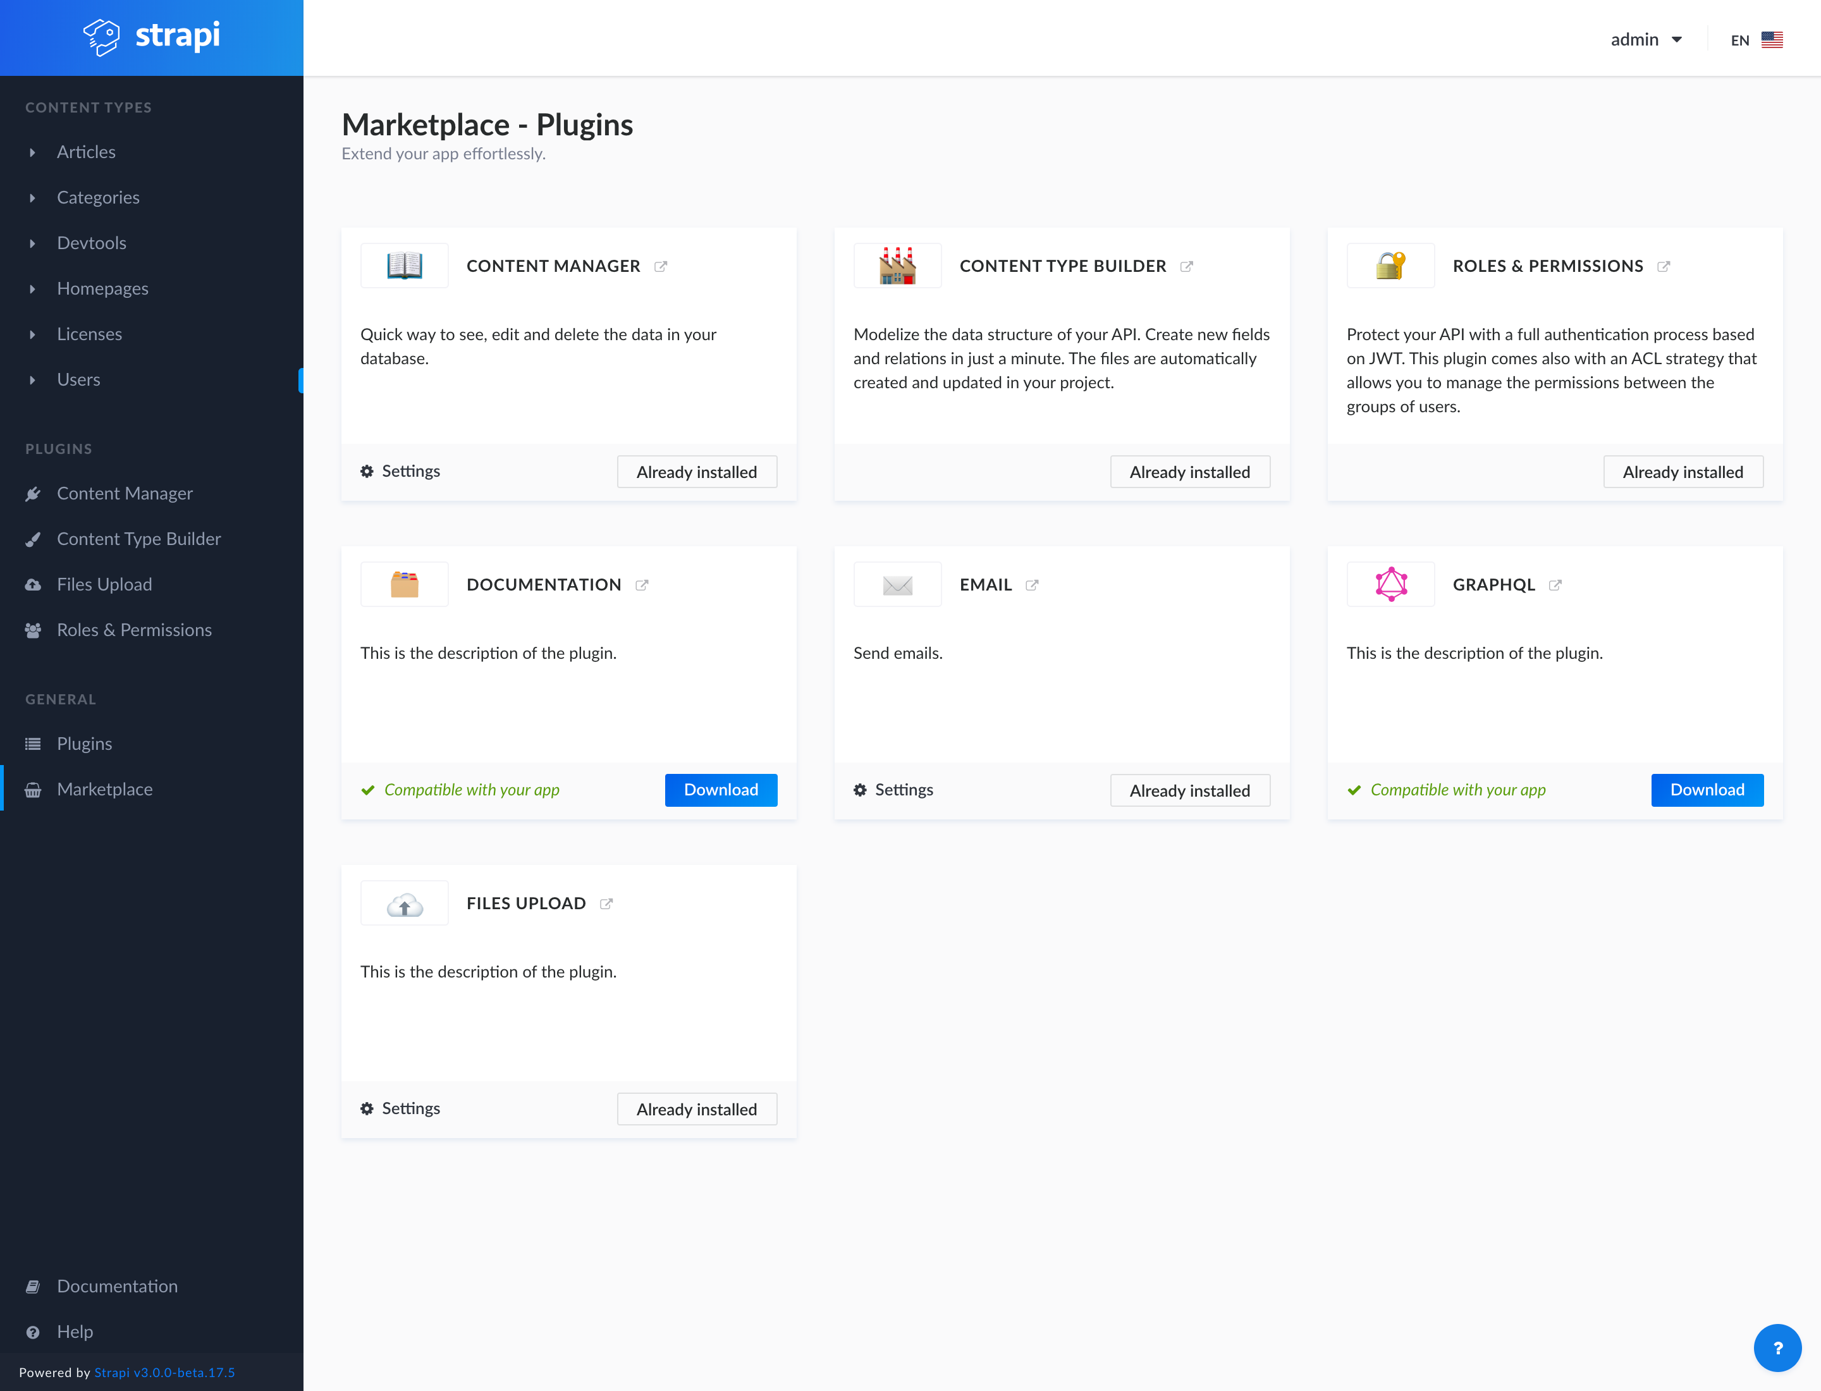The image size is (1821, 1391).
Task: Click the book icon beside sidebar Documentation
Action: 33,1287
